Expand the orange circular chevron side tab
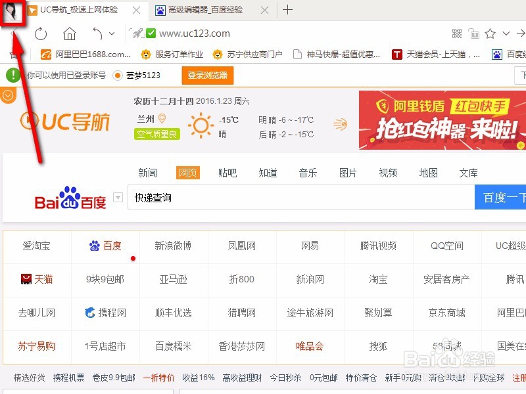The image size is (526, 394). 7,95
